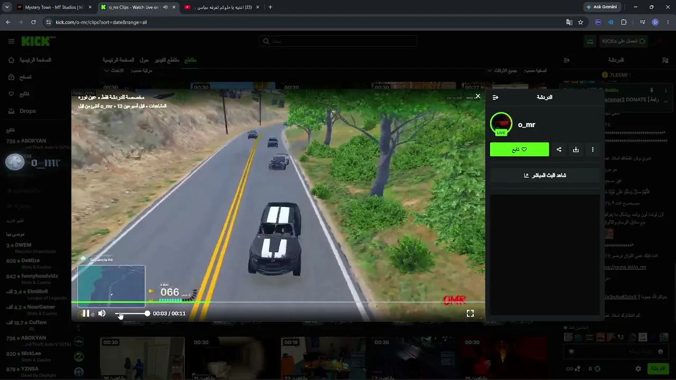Open the clip more options menu
This screenshot has height=380, width=676.
point(593,149)
